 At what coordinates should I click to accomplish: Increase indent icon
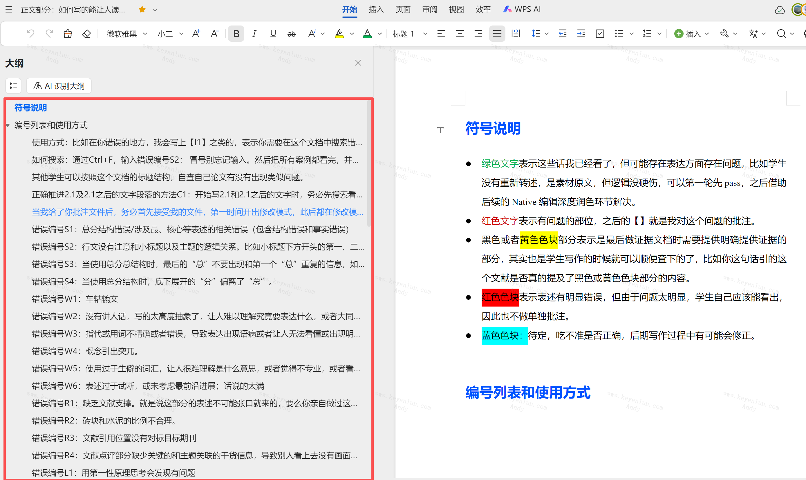[x=581, y=34]
